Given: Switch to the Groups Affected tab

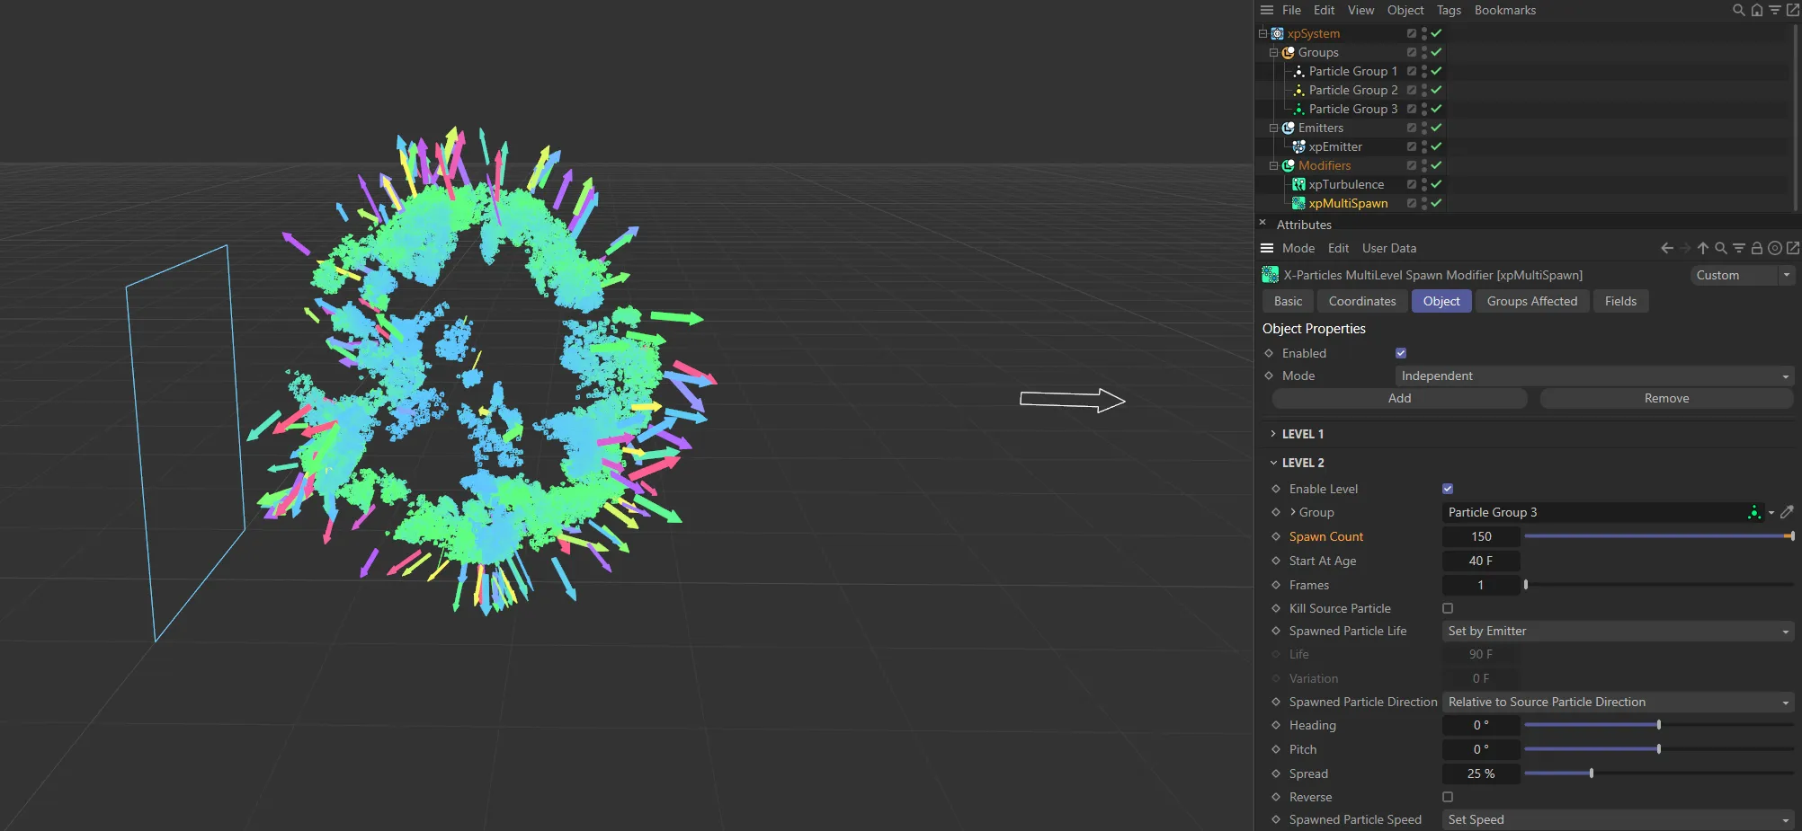Looking at the screenshot, I should [x=1531, y=301].
